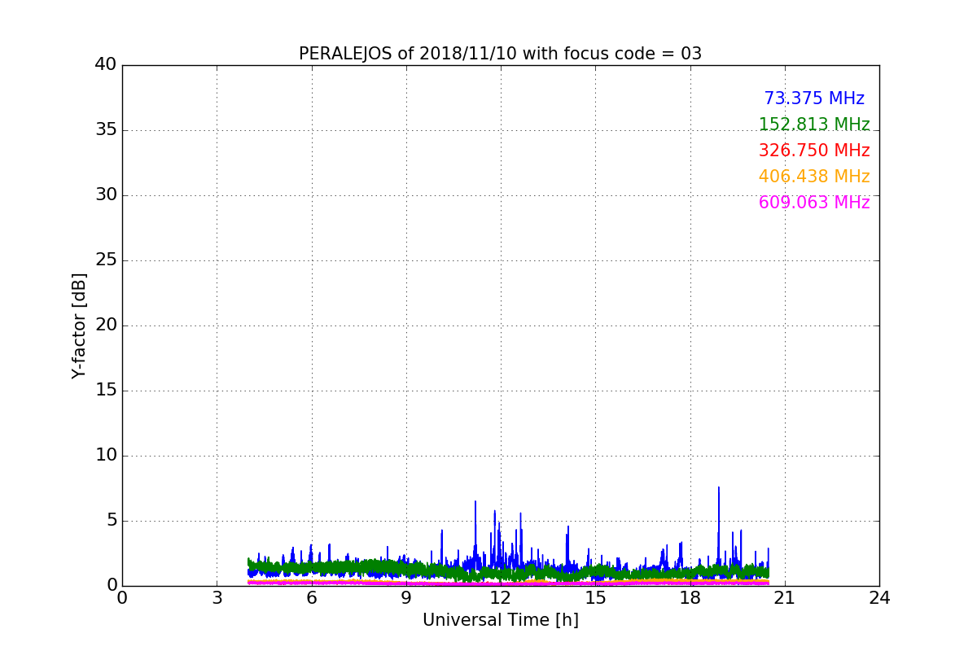Image resolution: width=977 pixels, height=651 pixels.
Task: Click the y-axis tick label 10
Action: (x=106, y=456)
